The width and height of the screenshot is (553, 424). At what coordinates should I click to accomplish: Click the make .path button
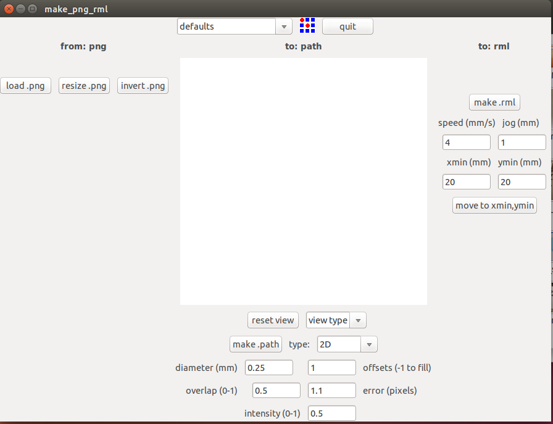point(256,344)
